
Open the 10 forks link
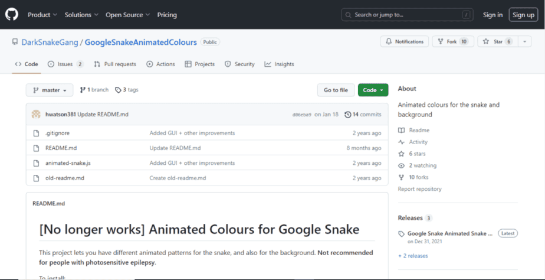pos(413,177)
